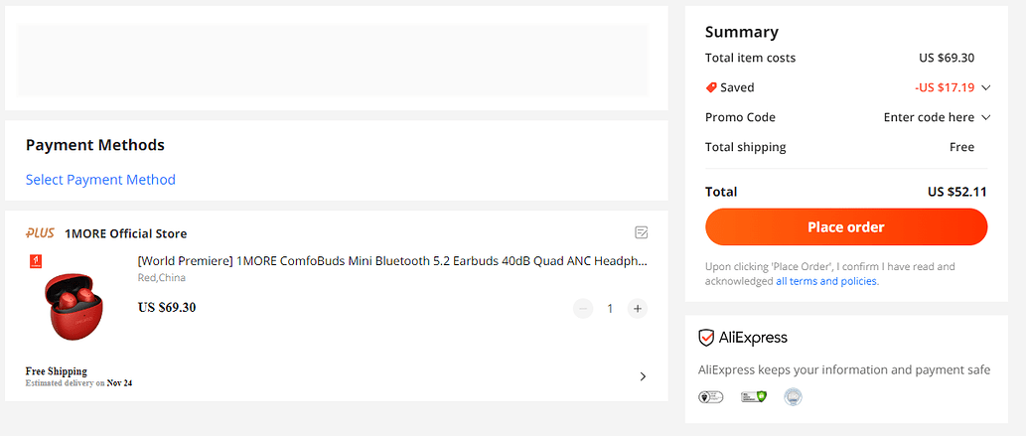This screenshot has height=436, width=1026.
Task: Increase quantity with the plus button
Action: pyautogui.click(x=638, y=308)
